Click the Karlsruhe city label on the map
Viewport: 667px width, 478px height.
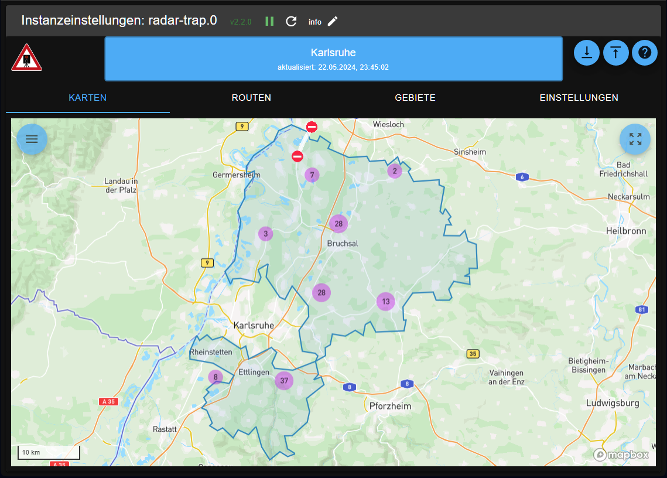(254, 325)
